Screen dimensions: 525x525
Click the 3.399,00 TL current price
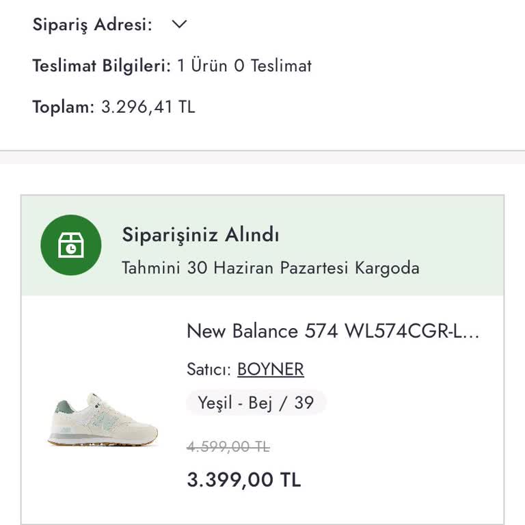[x=243, y=480]
